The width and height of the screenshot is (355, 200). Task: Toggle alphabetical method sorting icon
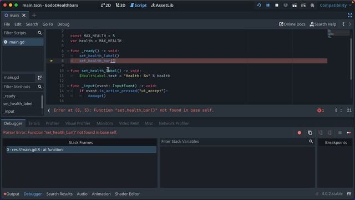[x=40, y=78]
